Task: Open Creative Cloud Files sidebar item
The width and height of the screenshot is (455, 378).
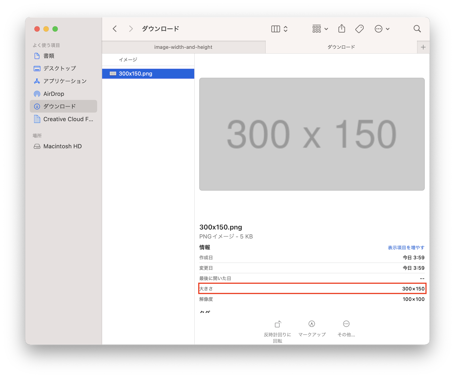Action: (x=63, y=119)
